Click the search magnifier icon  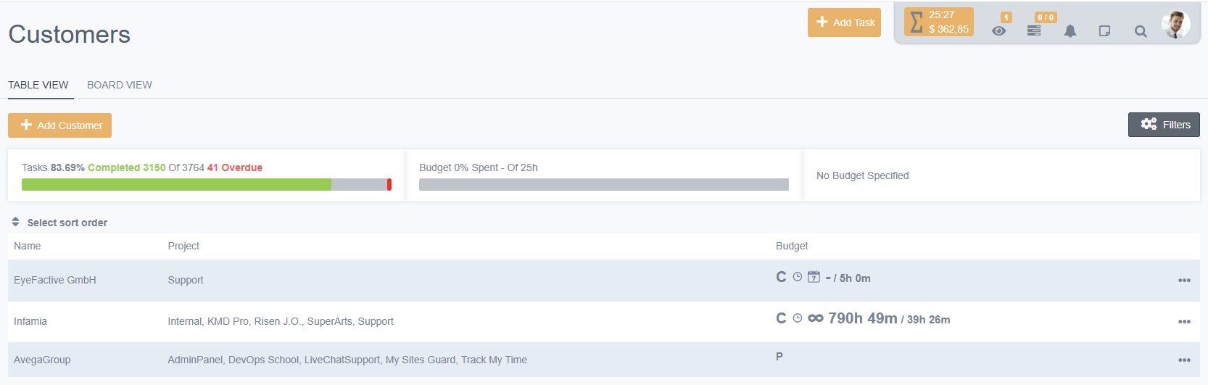pyautogui.click(x=1141, y=31)
